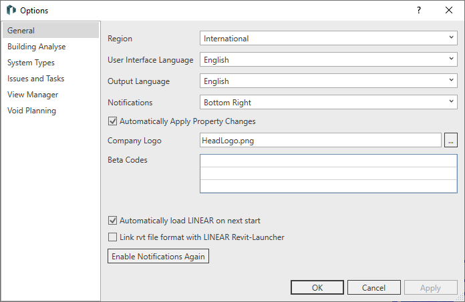Browse for Company Logo file
This screenshot has width=465, height=302.
tap(450, 140)
